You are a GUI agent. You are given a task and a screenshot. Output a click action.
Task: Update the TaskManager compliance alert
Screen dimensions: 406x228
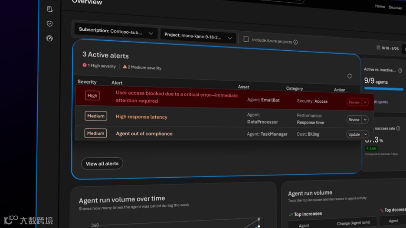(x=354, y=134)
